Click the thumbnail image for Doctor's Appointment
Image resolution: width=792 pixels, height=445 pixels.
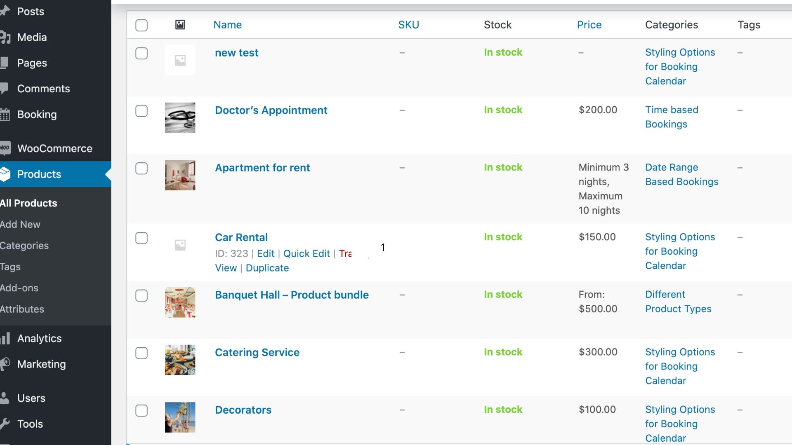coord(179,117)
